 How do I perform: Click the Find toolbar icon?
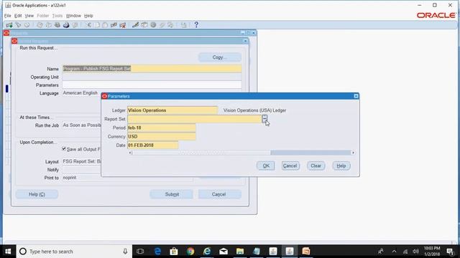(x=18, y=25)
